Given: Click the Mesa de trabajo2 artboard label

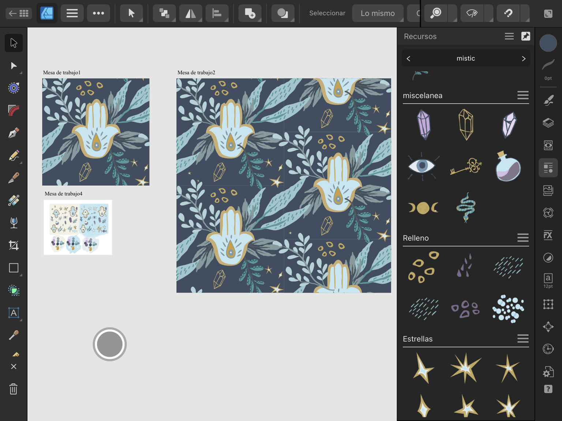Looking at the screenshot, I should pyautogui.click(x=196, y=73).
